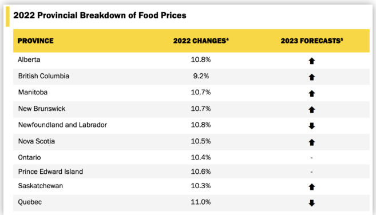
Task: Select the Ontario province name
Action: 30,157
